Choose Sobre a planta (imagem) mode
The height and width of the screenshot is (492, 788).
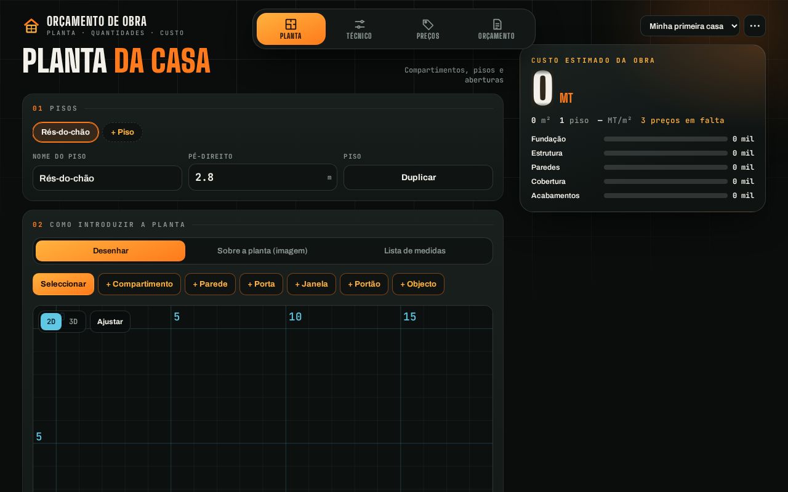click(262, 251)
